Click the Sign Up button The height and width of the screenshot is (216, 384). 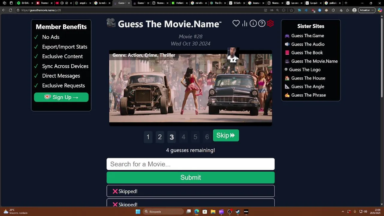click(61, 97)
